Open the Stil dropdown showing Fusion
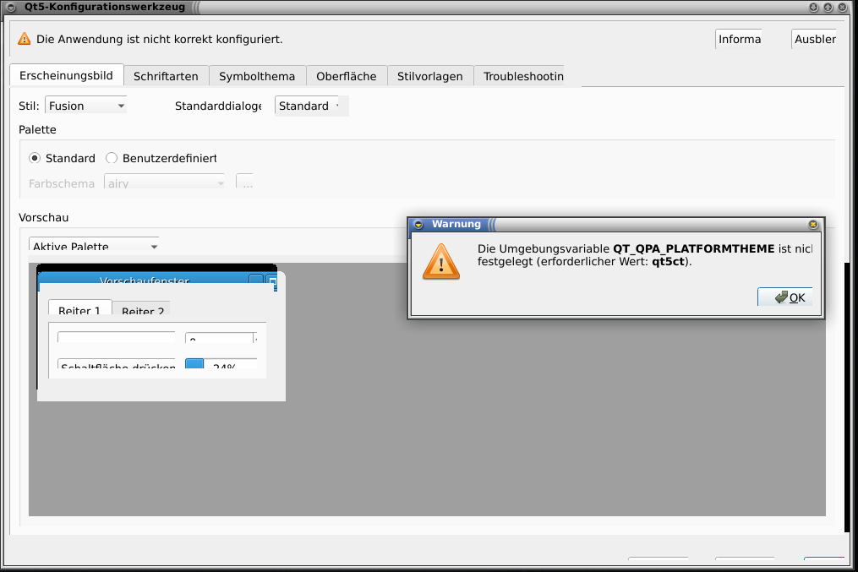858x572 pixels. pos(86,106)
